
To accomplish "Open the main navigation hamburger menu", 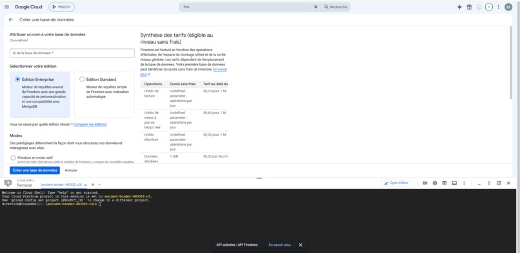I will pos(6,7).
